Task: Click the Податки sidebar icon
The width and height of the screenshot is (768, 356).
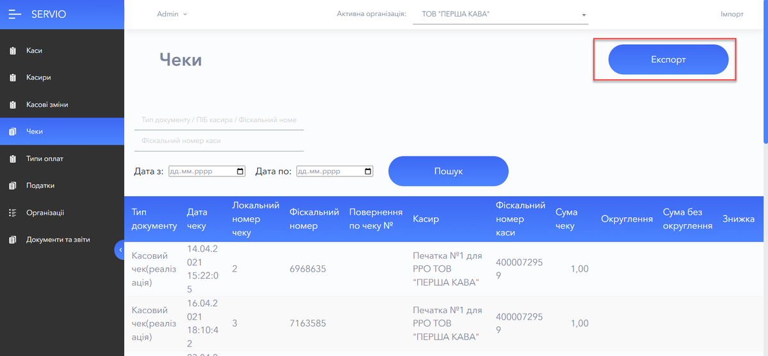Action: point(13,186)
